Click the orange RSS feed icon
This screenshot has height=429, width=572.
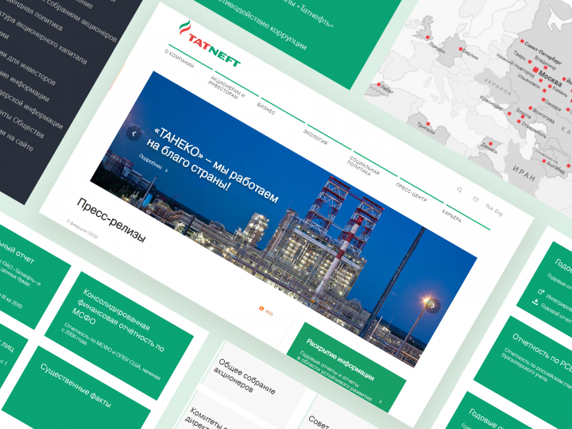[261, 308]
